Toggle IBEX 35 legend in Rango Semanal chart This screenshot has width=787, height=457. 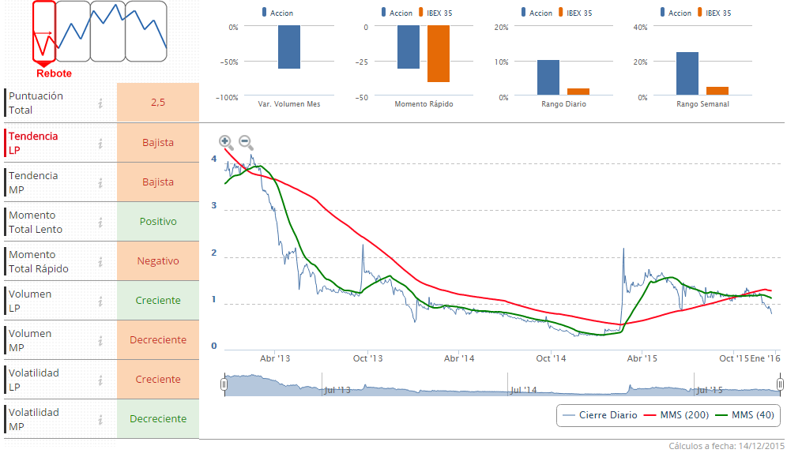tap(714, 13)
